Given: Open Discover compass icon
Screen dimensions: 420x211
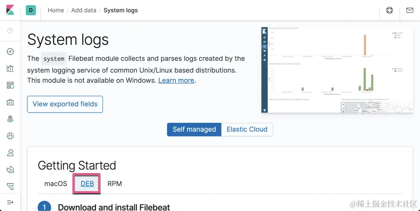Looking at the screenshot, I should [10, 51].
